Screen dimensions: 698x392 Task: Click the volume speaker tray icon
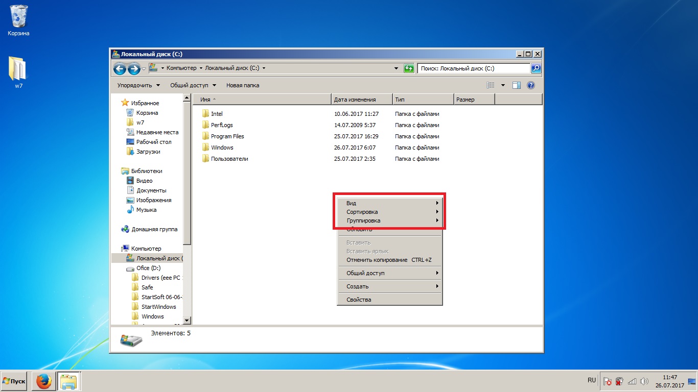click(644, 381)
